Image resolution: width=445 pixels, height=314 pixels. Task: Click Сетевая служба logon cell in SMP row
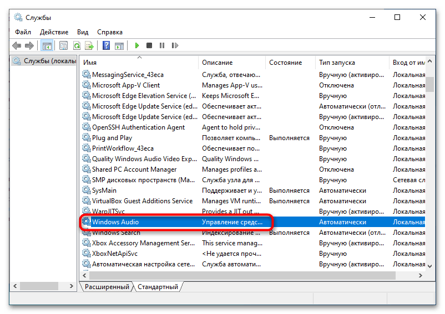pos(409,180)
